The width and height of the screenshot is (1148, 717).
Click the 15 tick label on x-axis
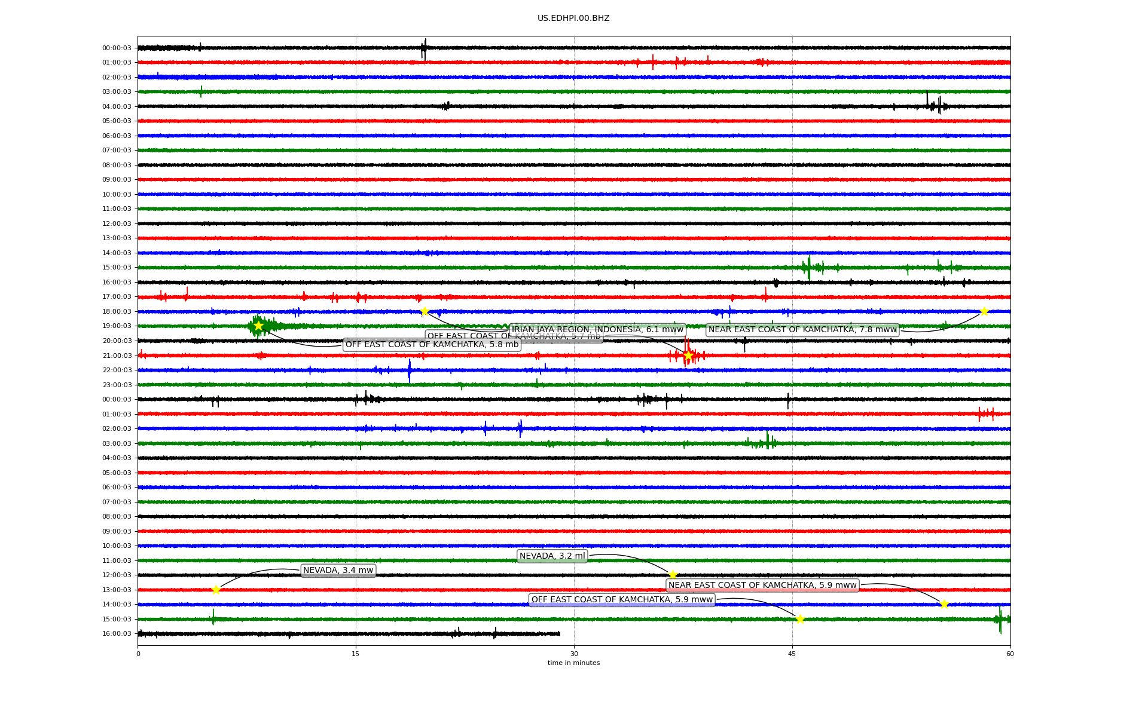click(x=356, y=654)
